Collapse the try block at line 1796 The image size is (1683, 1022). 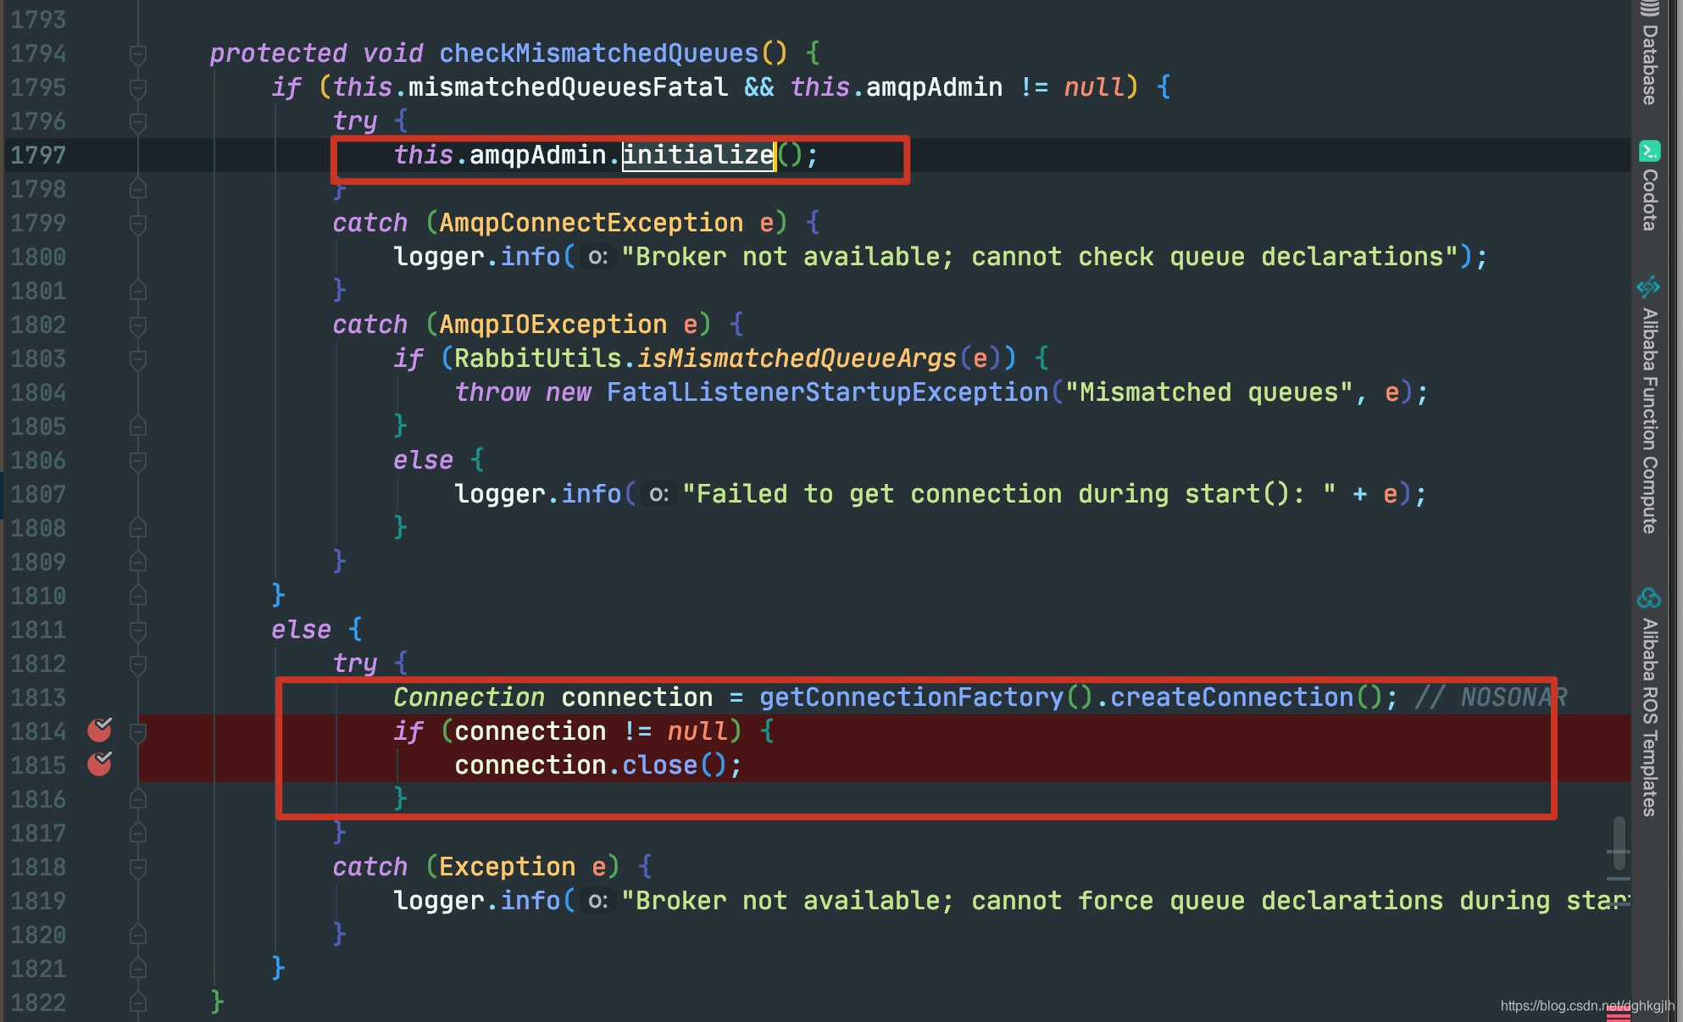[138, 122]
